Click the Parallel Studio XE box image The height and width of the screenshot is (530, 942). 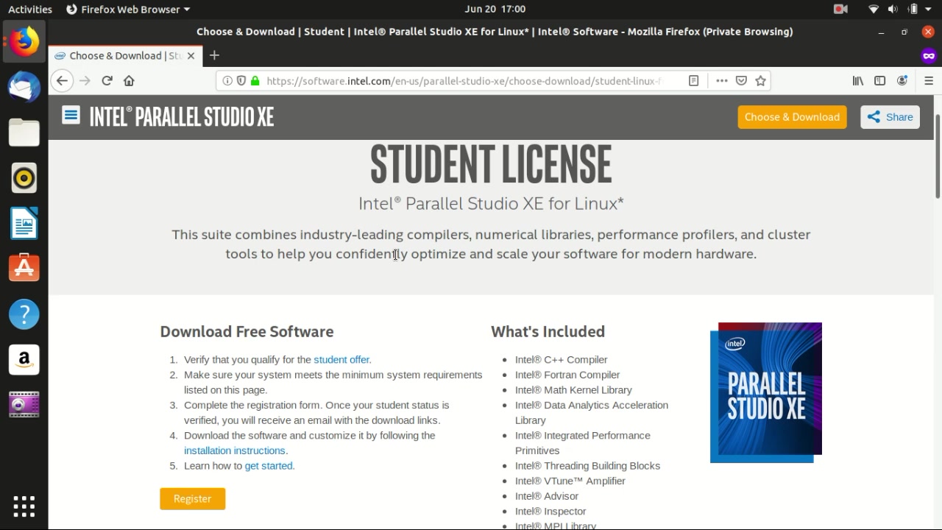pos(766,392)
